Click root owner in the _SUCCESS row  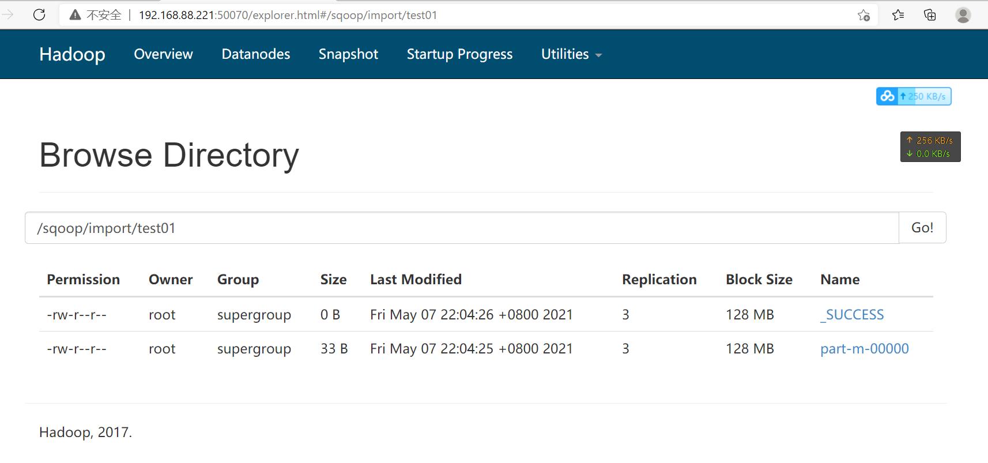[162, 315]
